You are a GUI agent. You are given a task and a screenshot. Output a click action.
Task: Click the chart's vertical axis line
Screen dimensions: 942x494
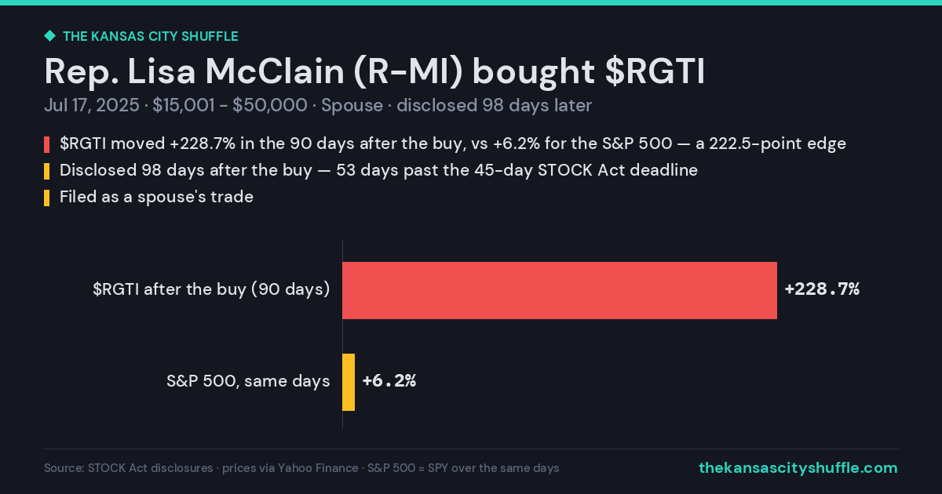tap(342, 335)
